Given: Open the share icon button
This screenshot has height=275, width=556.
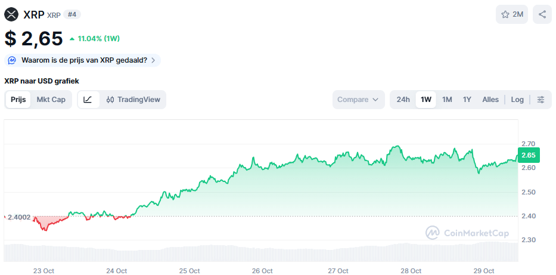Looking at the screenshot, I should 542,14.
